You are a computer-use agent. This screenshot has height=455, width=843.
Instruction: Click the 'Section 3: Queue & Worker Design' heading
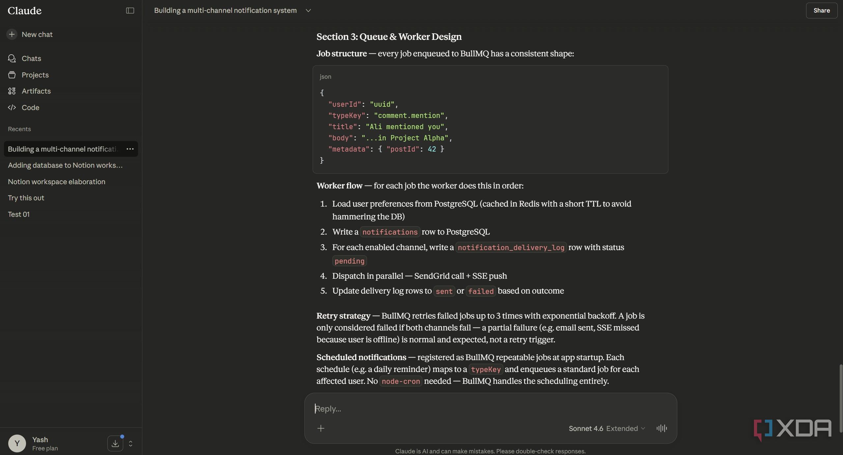click(x=389, y=37)
